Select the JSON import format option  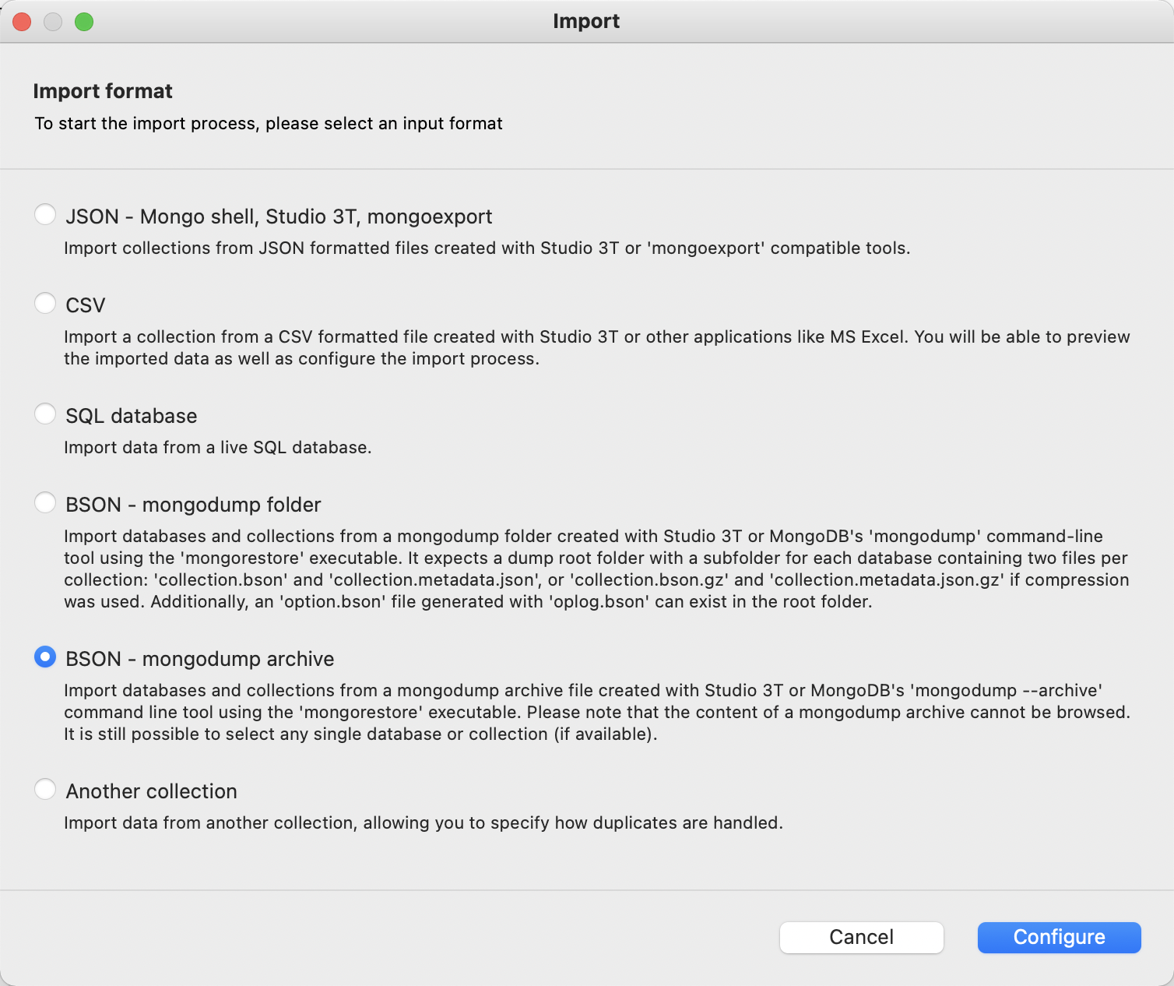(45, 214)
